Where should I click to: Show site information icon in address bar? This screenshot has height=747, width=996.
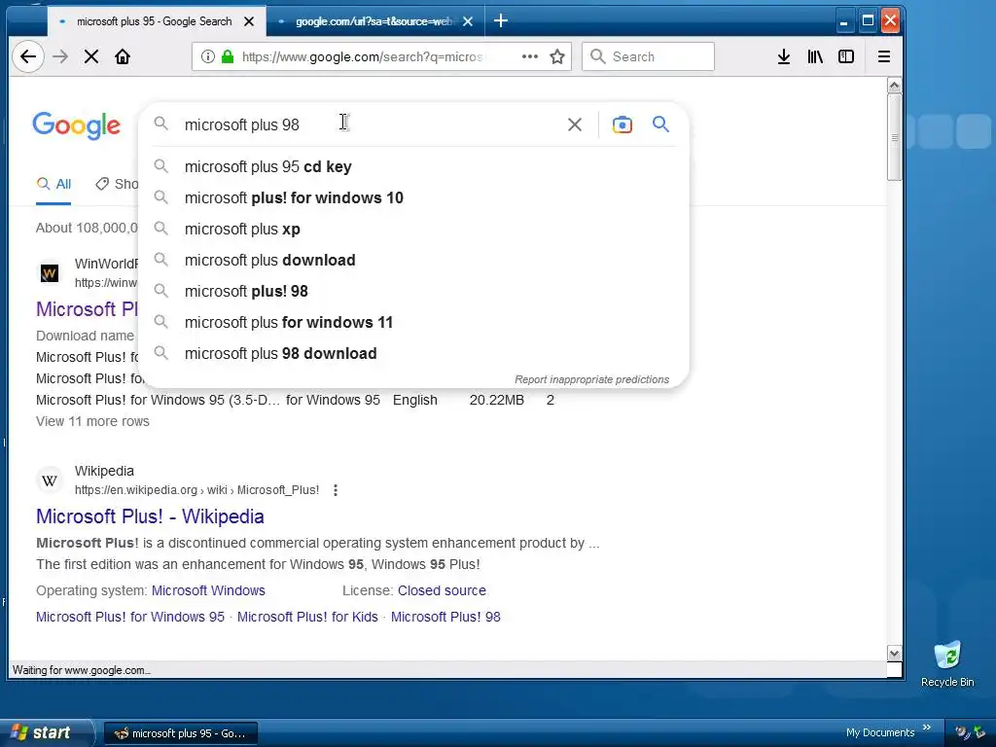(x=208, y=56)
